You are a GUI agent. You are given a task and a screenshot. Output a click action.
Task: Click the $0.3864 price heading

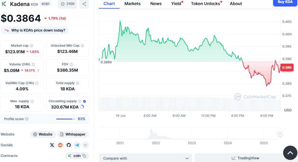21,18
